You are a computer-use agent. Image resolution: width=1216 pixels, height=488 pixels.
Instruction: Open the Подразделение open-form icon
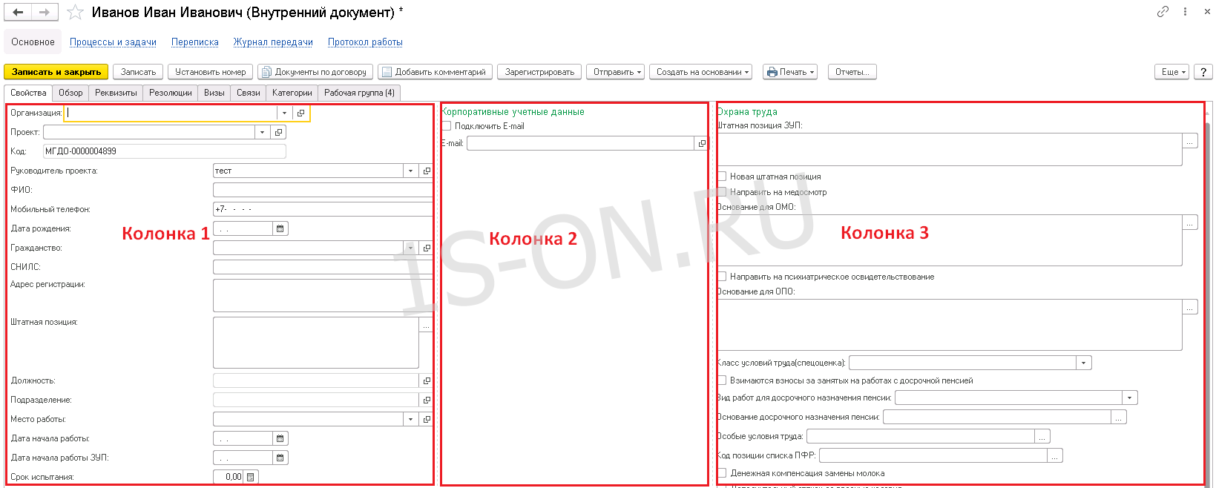tap(427, 400)
